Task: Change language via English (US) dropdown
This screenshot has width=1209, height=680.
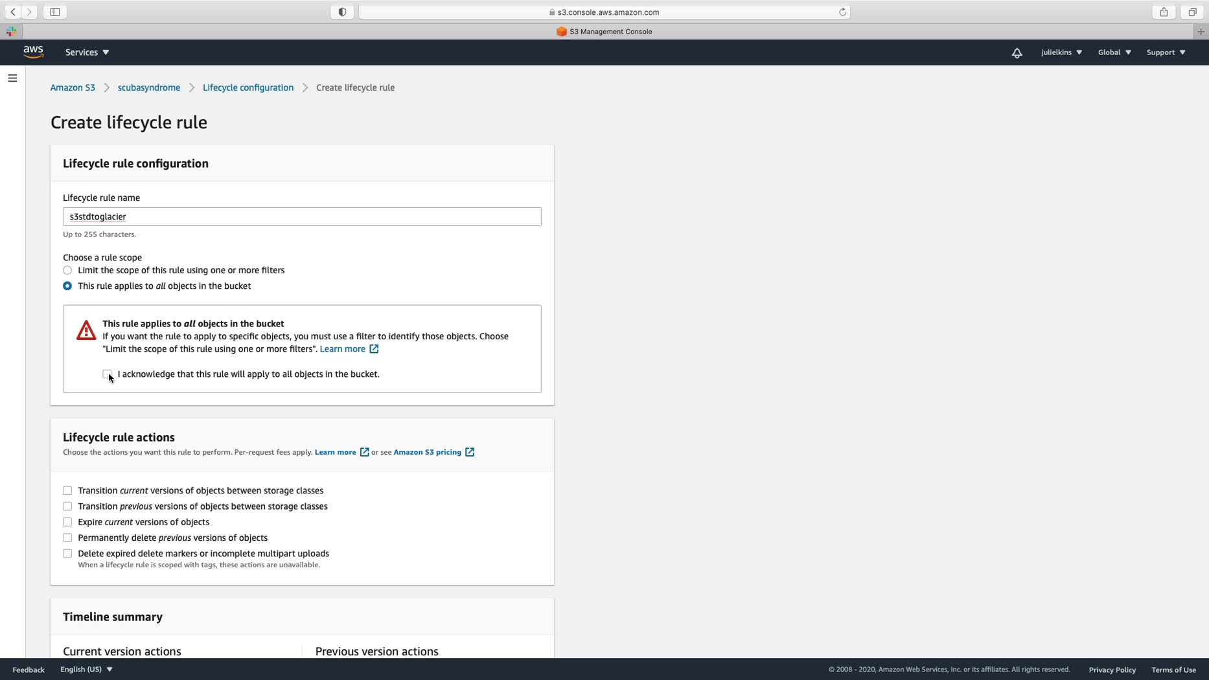Action: (x=86, y=669)
